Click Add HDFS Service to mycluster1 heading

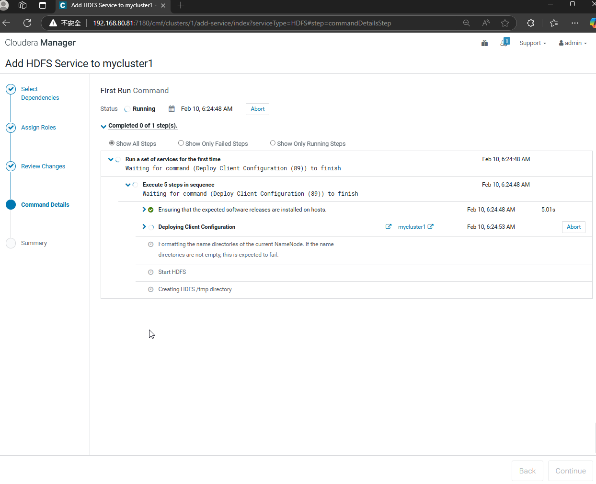click(x=79, y=64)
